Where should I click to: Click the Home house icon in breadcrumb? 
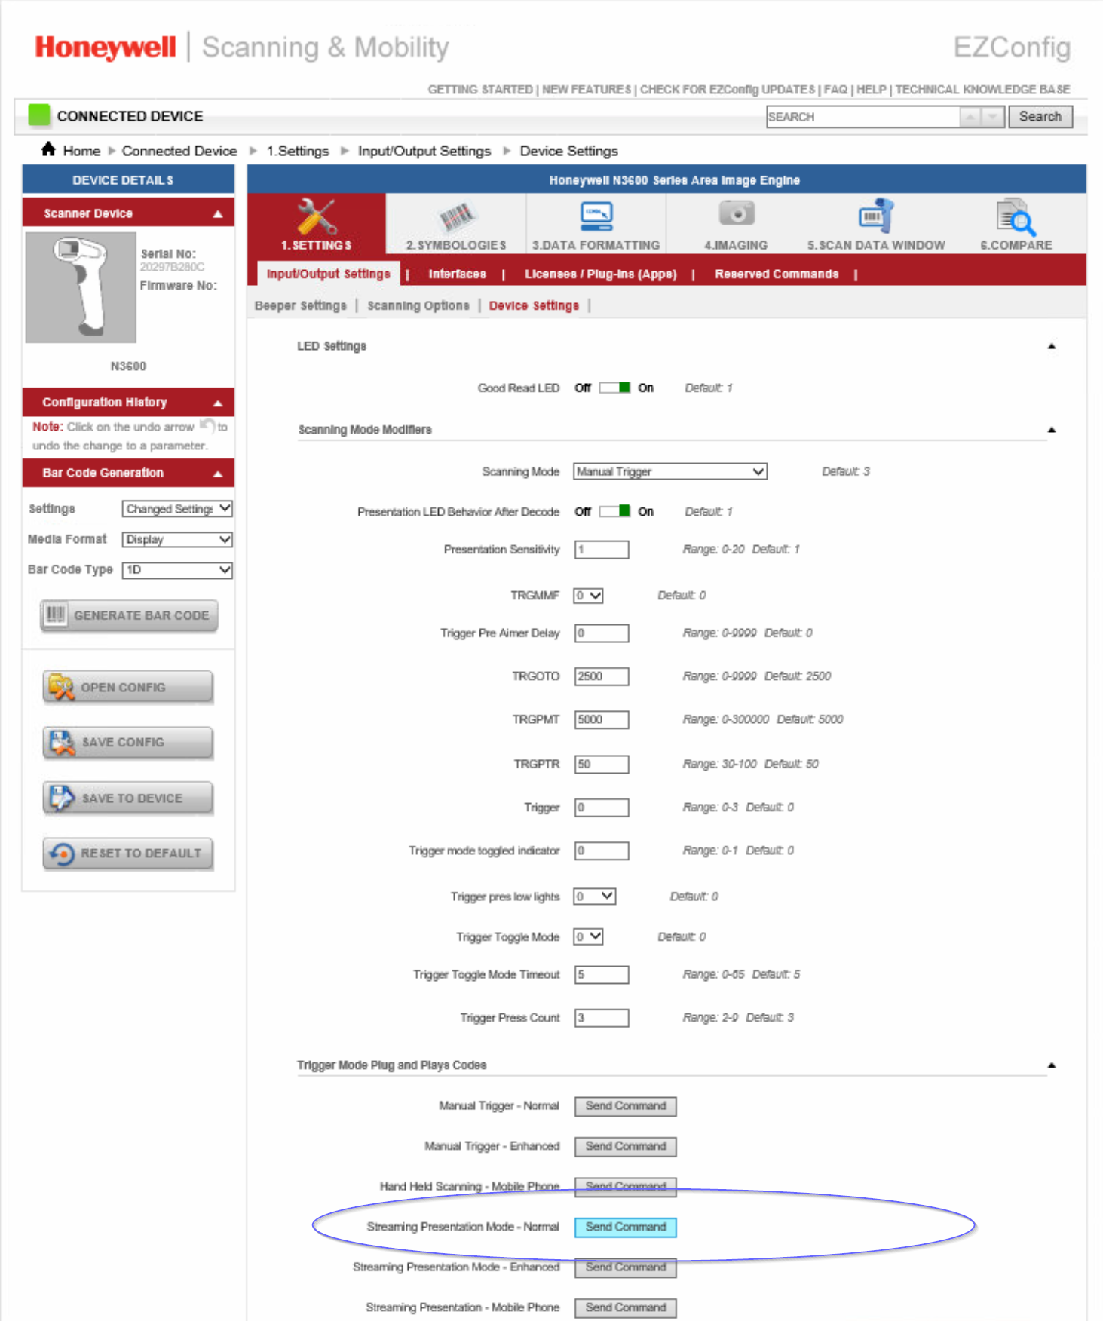(x=48, y=149)
